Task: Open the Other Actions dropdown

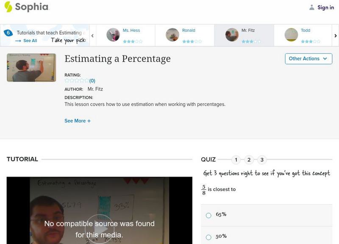Action: tap(308, 58)
